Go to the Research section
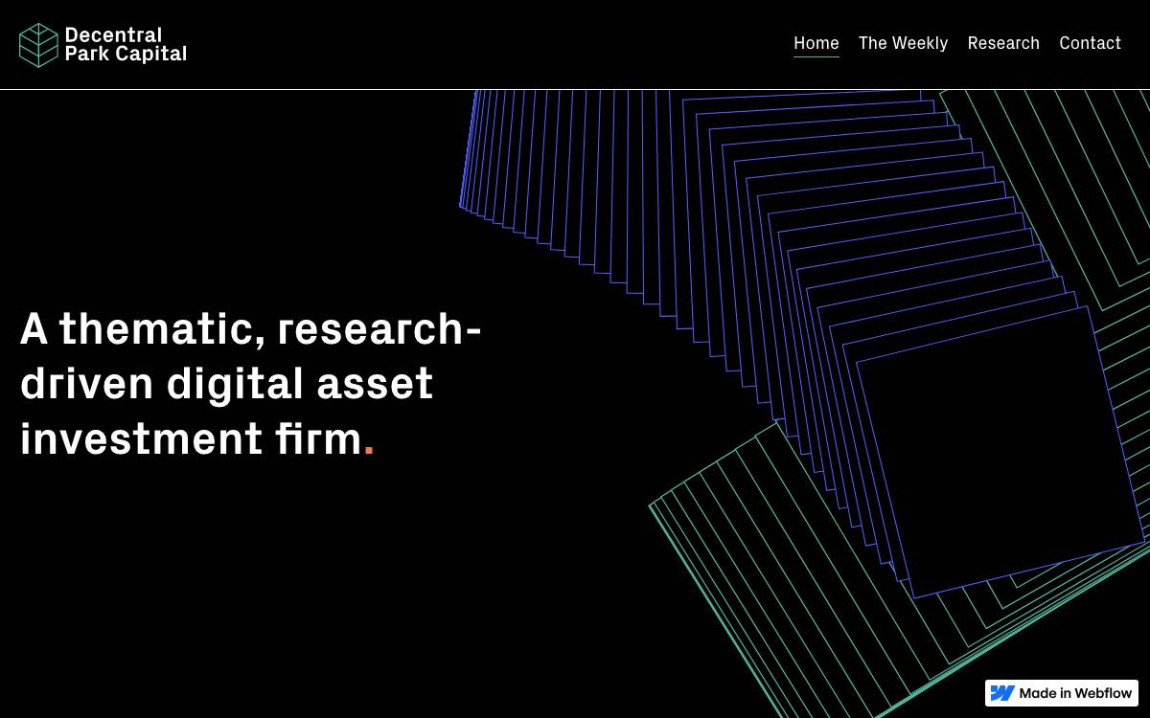 point(1003,43)
